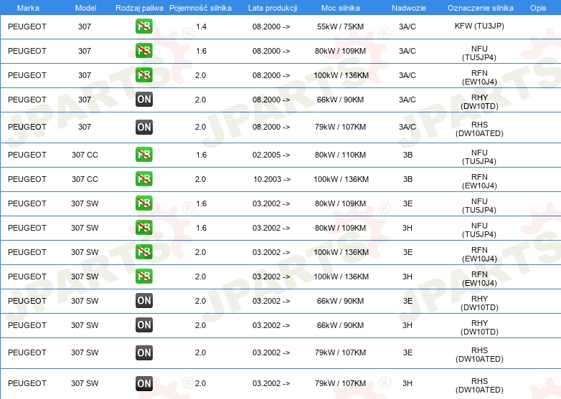Select NFU (TU5JP4) in the 307 CC row
This screenshot has height=399, width=561.
[479, 157]
